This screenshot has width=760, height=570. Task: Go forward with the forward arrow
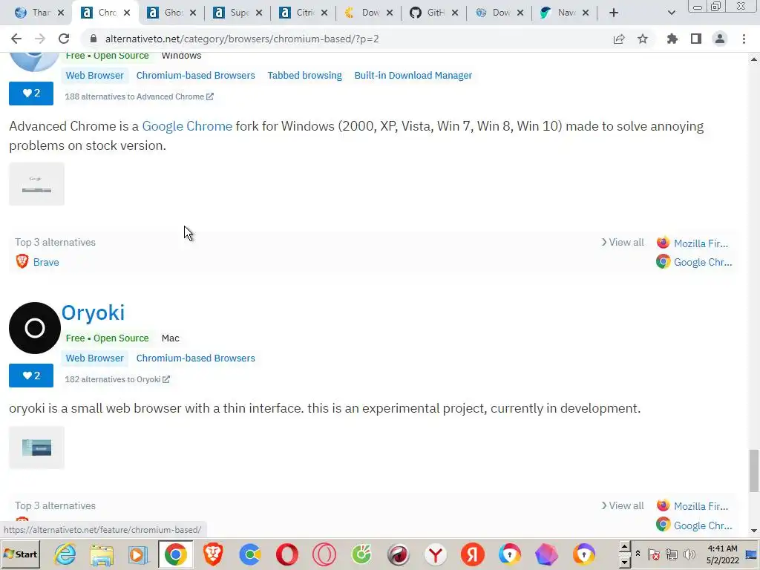40,39
